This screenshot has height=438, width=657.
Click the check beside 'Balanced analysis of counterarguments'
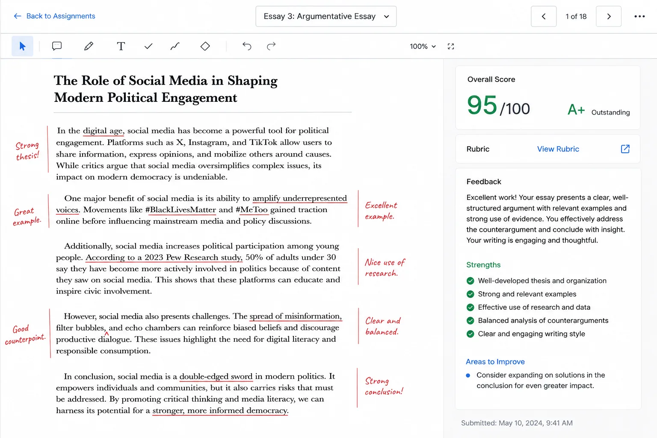tap(470, 320)
